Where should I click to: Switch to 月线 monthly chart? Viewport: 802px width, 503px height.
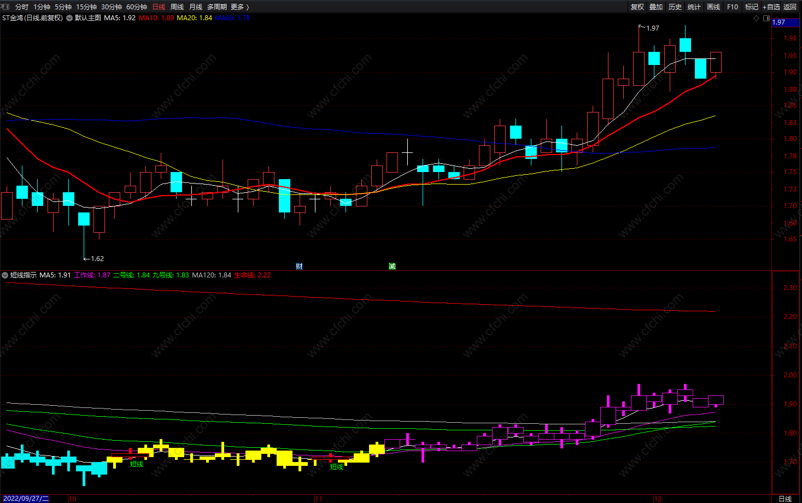tap(196, 7)
